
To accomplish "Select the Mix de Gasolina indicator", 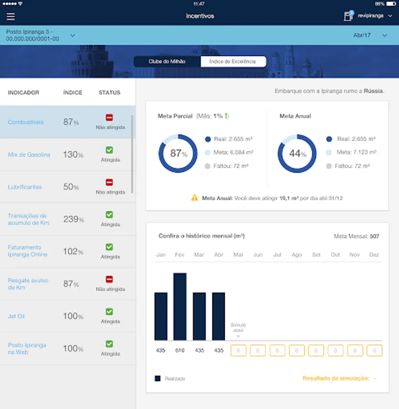I will [68, 155].
